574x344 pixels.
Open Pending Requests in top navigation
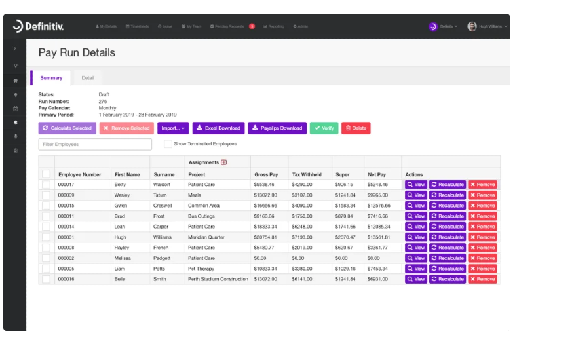(x=227, y=26)
